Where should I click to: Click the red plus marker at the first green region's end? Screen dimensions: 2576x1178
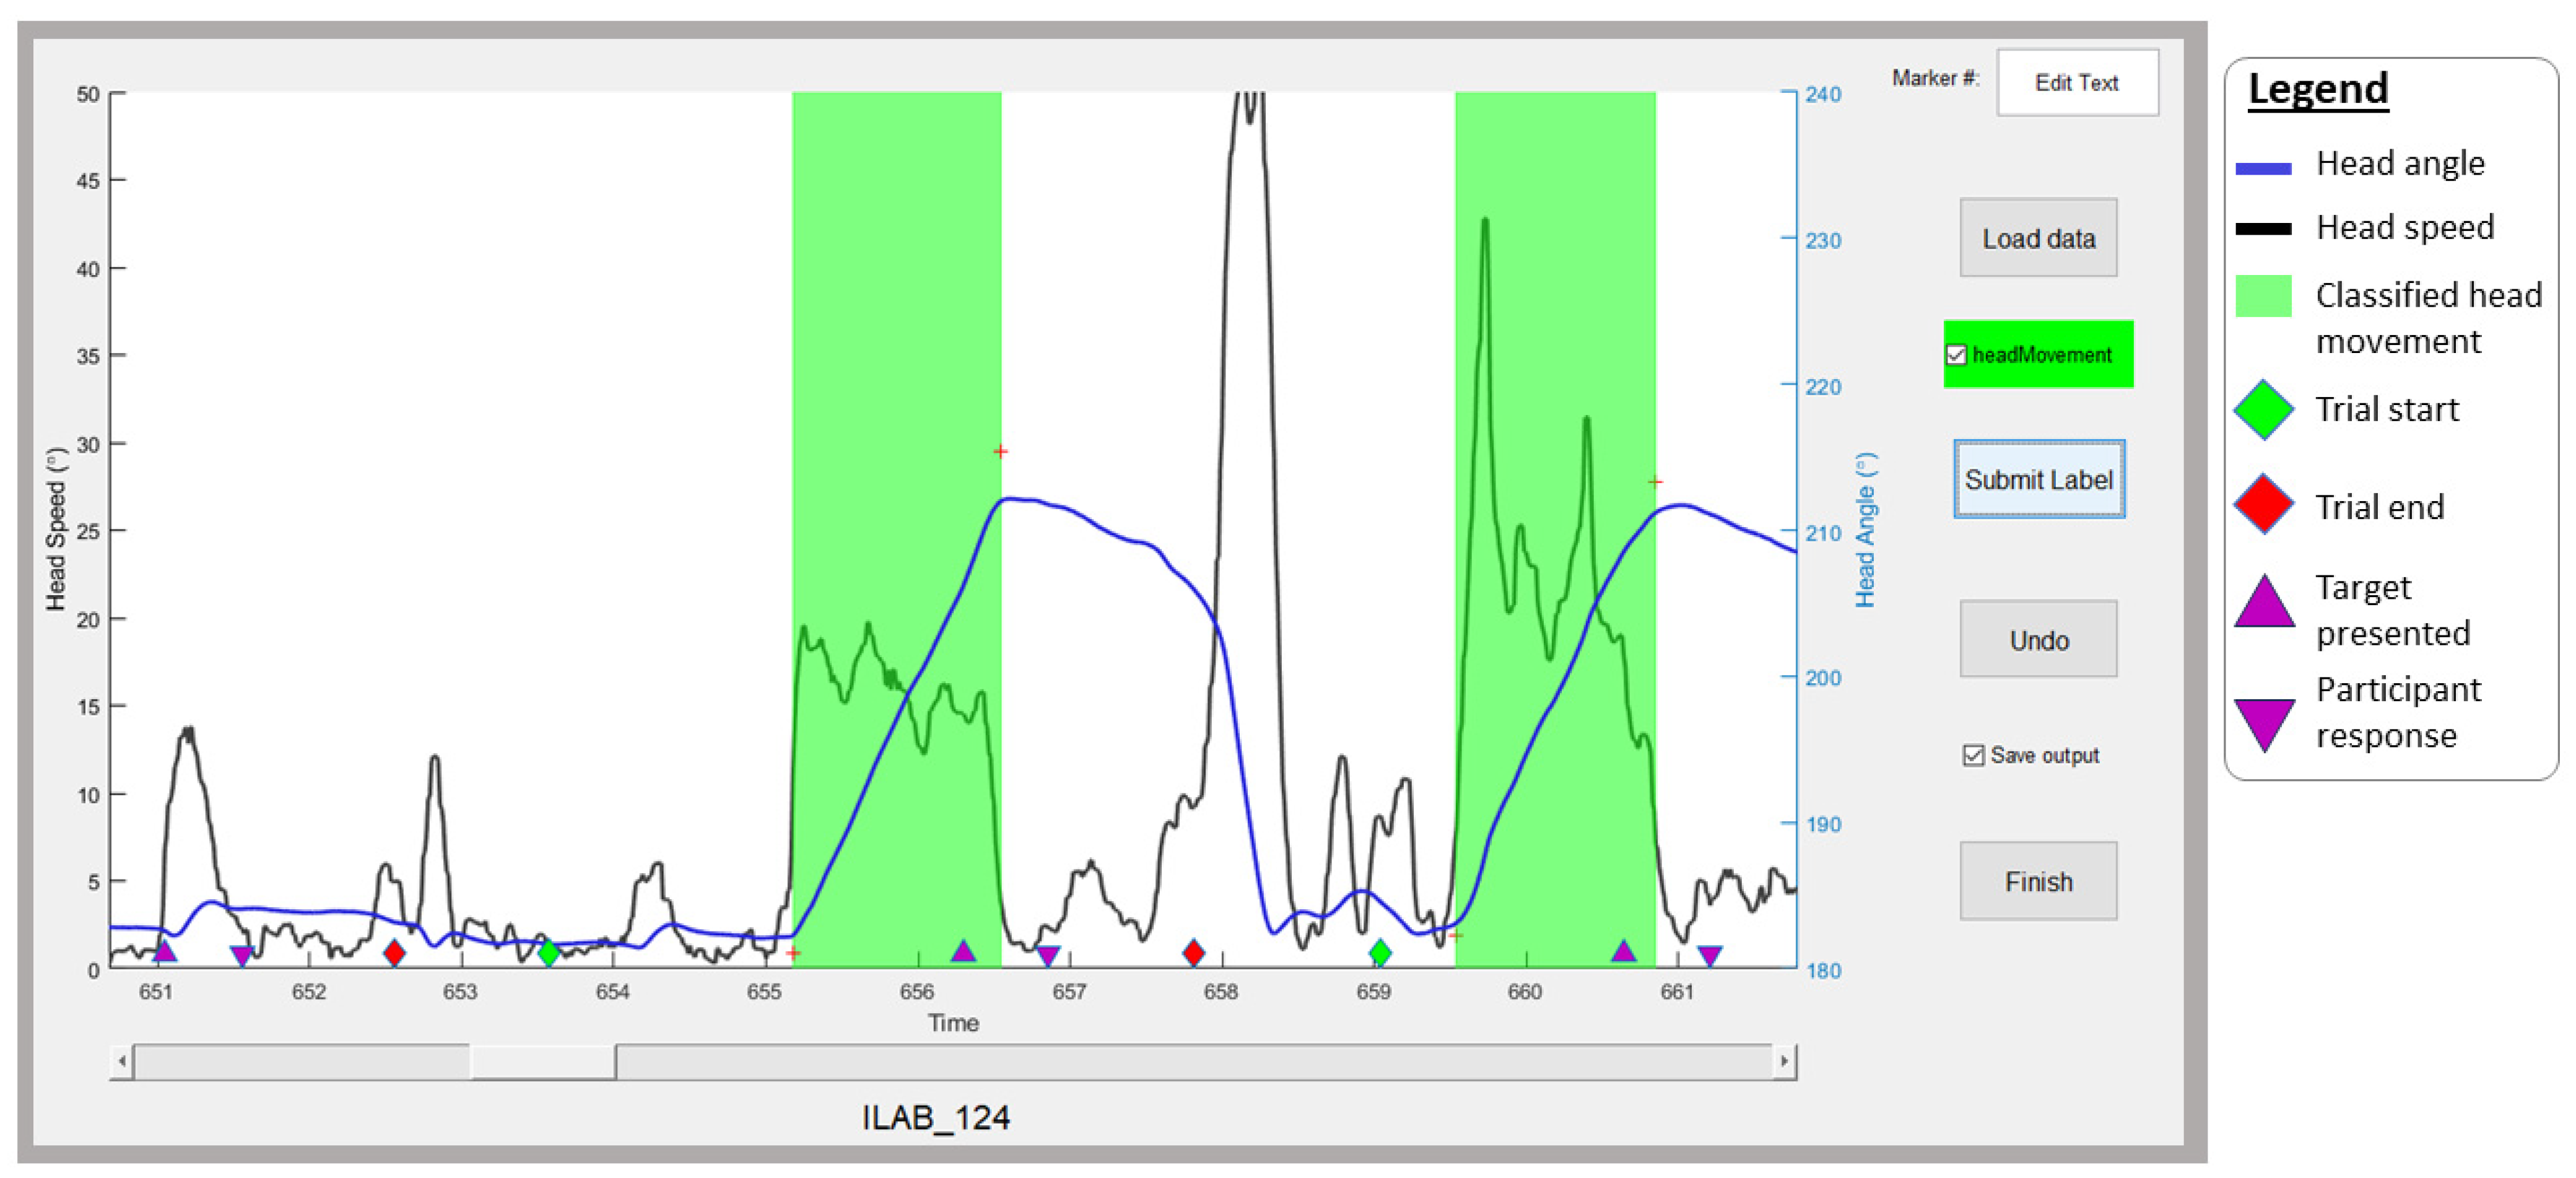pos(1000,452)
